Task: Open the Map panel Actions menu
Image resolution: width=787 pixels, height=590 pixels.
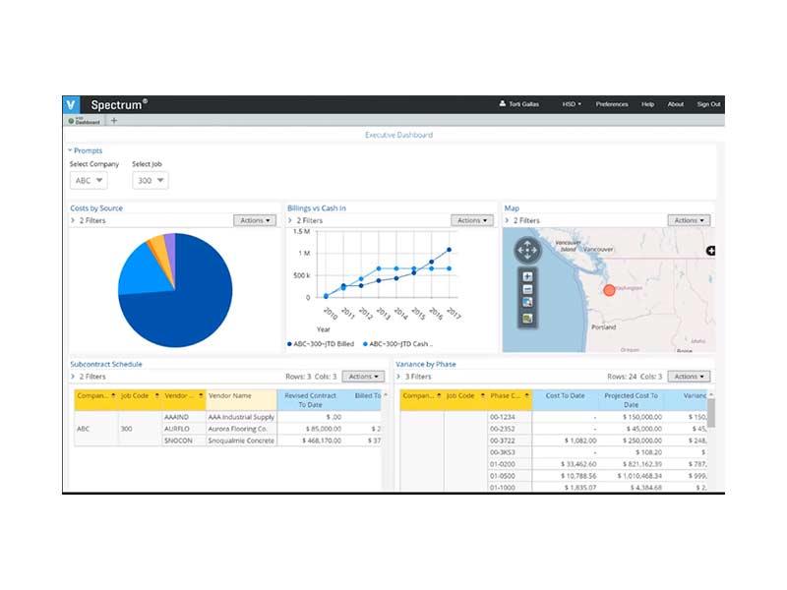Action: tap(690, 220)
